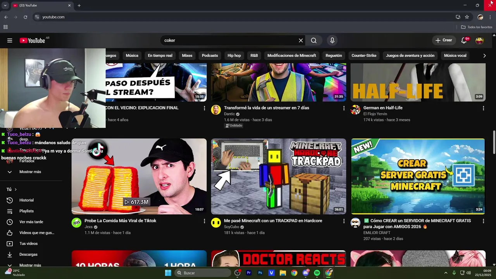Viewport: 496px width, 279px height.
Task: Open File Explorer from the taskbar
Action: (283, 273)
